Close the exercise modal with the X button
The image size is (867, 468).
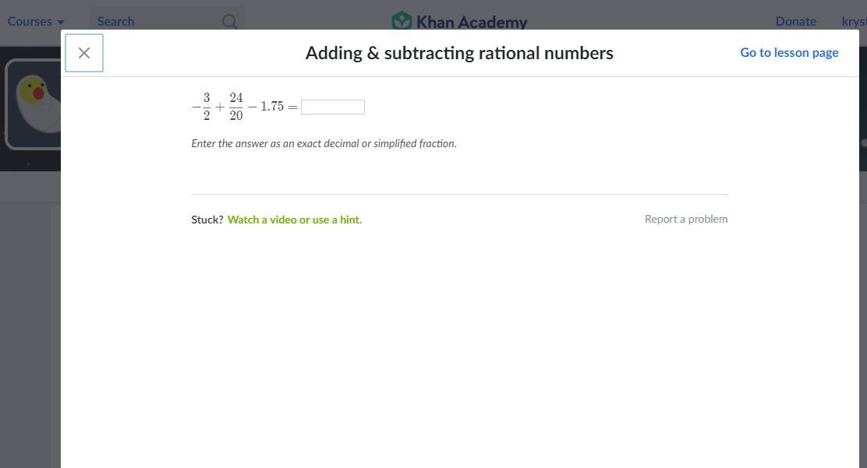(x=84, y=53)
